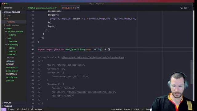Click the unsaved dot on the twitch.ts tab
Viewport: 197px width, 111px height.
click(x=78, y=8)
